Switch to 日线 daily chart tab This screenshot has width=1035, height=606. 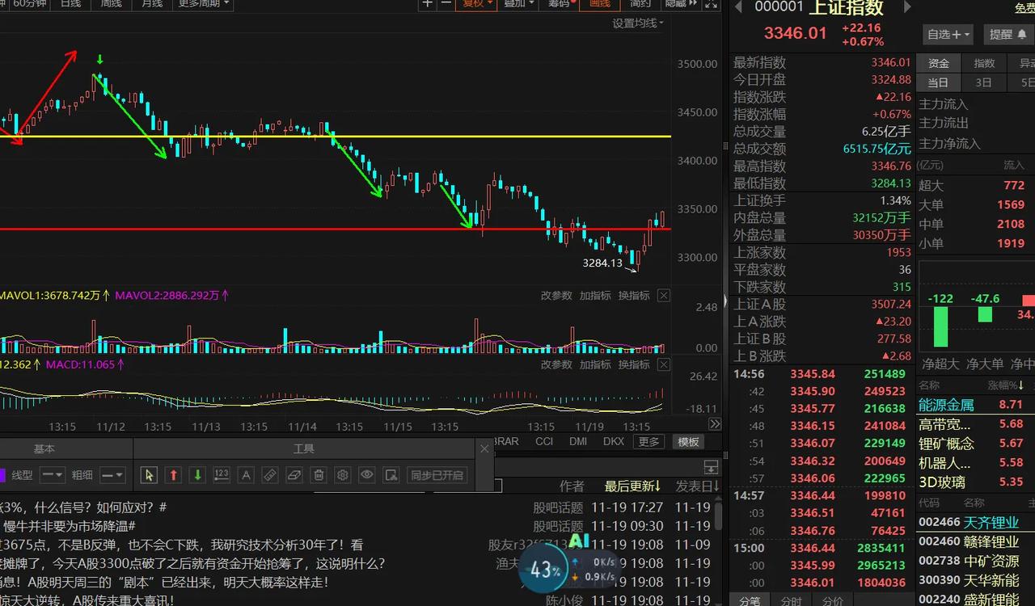pos(70,4)
